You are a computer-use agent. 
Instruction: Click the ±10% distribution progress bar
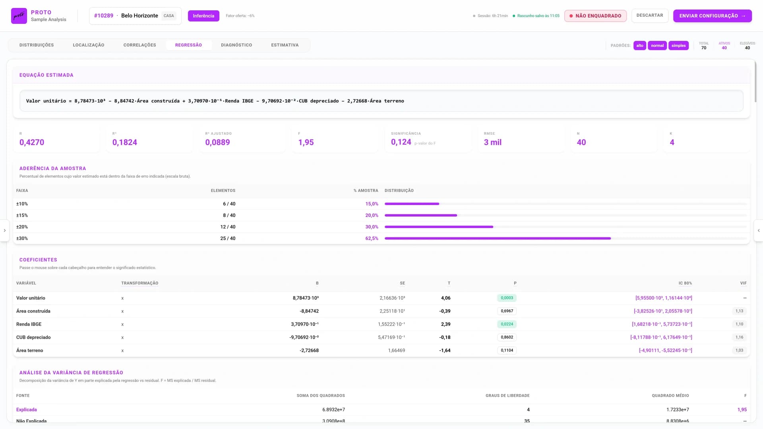tap(565, 204)
